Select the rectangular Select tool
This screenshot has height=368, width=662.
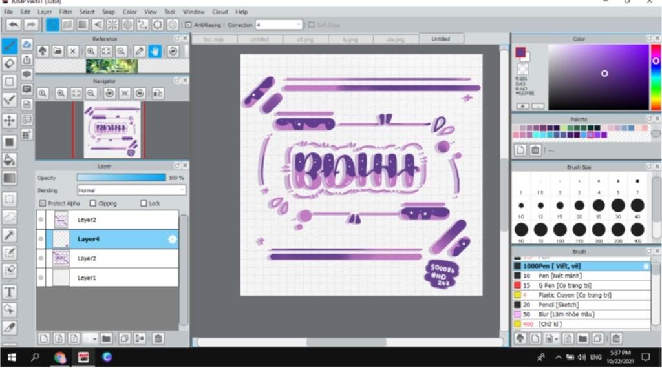pyautogui.click(x=9, y=199)
